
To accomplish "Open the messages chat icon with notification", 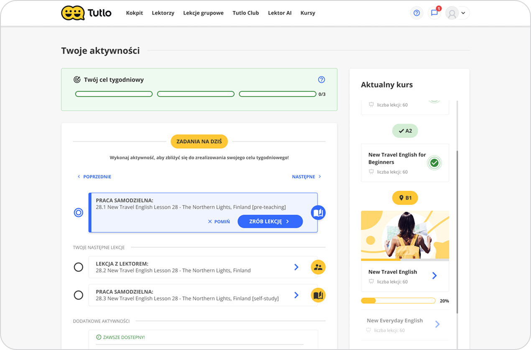I will click(x=434, y=13).
